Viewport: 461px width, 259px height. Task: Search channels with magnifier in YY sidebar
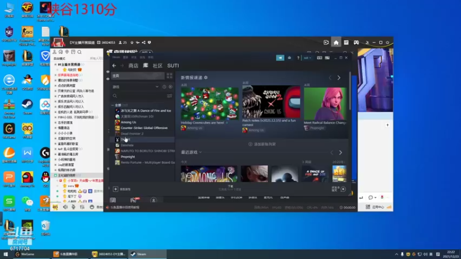[80, 52]
